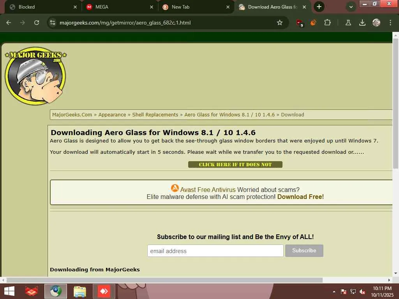The height and width of the screenshot is (299, 399).
Task: Open Shell Replacements breadcrumb link
Action: [x=155, y=115]
